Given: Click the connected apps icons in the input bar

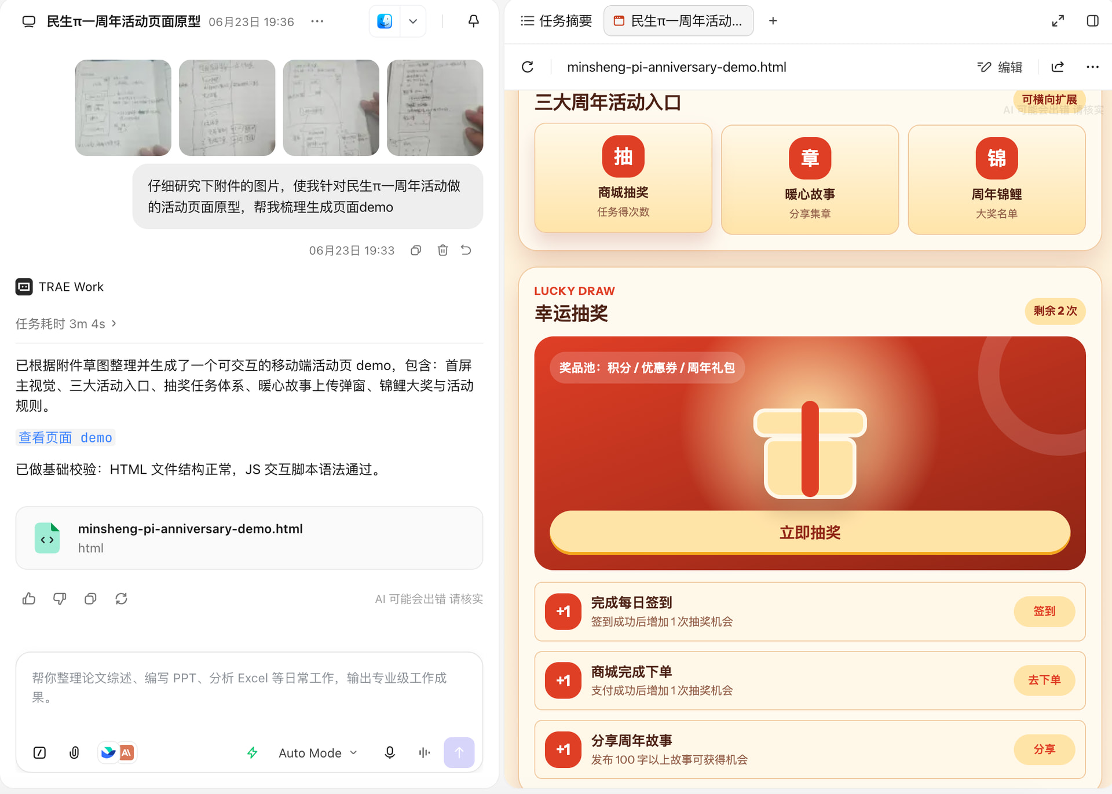Looking at the screenshot, I should (117, 753).
